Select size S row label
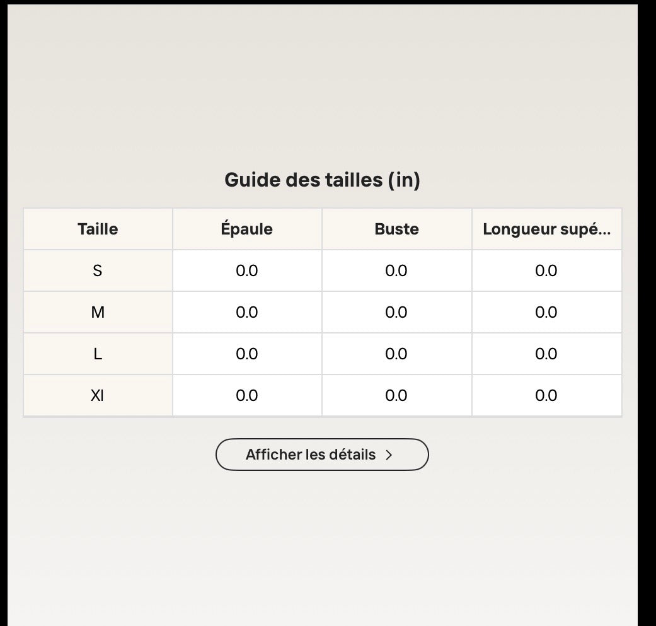This screenshot has height=626, width=656. tap(98, 270)
